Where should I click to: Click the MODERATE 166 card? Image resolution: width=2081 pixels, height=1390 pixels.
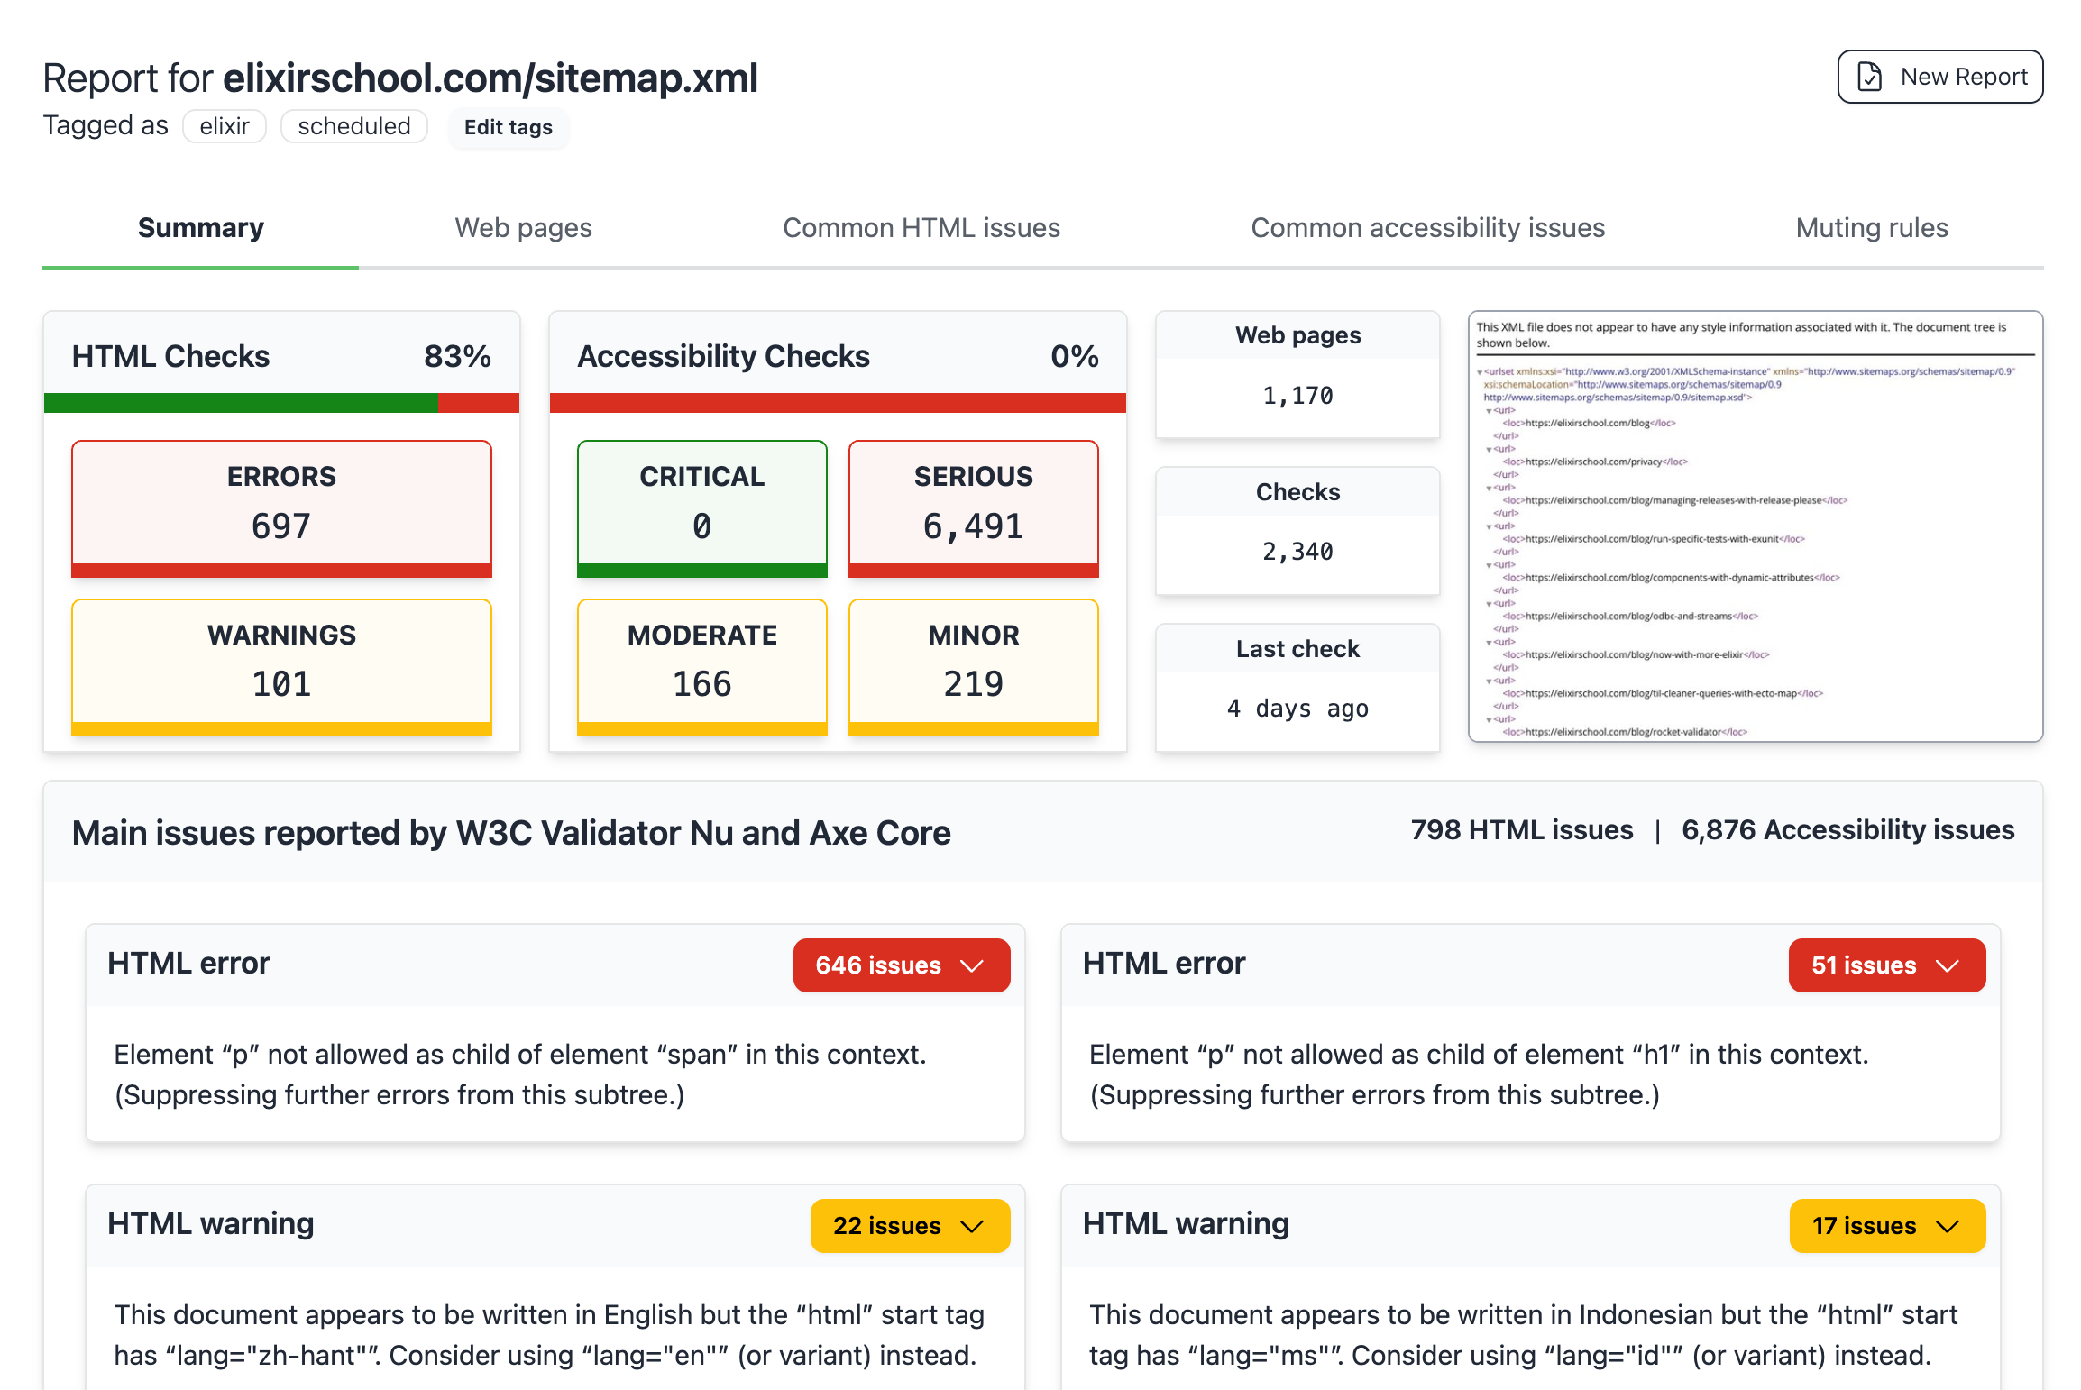pyautogui.click(x=702, y=667)
